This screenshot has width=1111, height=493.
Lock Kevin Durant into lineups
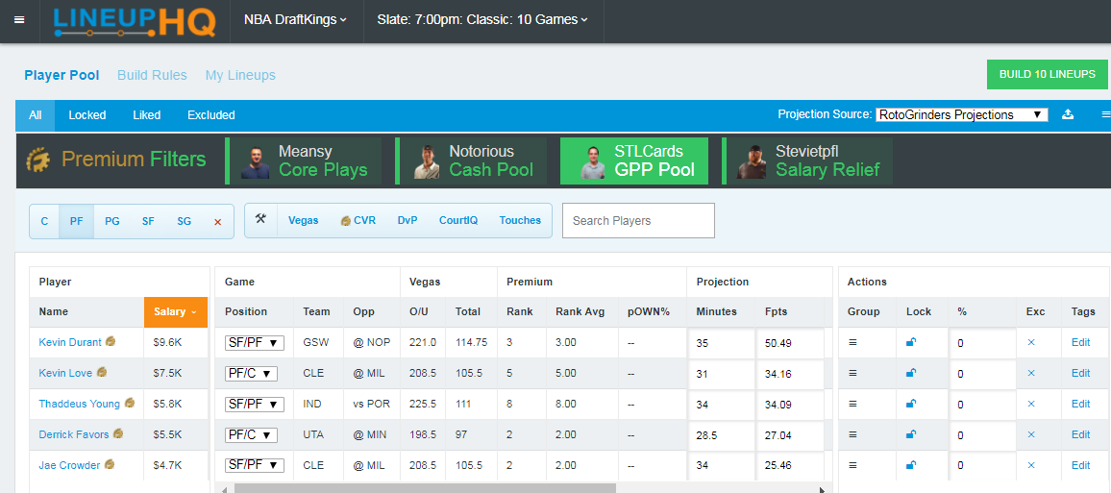click(x=911, y=342)
